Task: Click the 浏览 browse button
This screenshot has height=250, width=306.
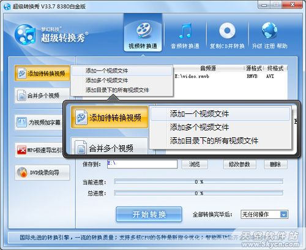Action: coord(195,164)
